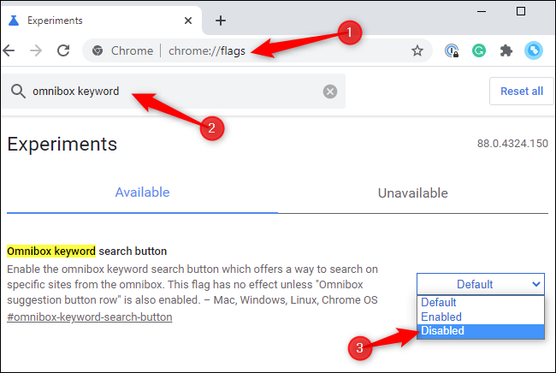Minimize the Chrome window
Viewport: 556px width, 373px height.
click(x=482, y=11)
